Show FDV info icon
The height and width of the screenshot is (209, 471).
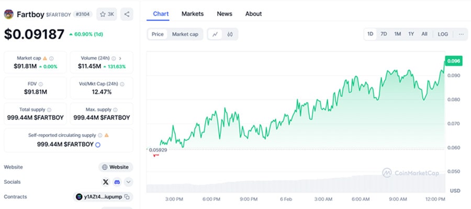coord(40,84)
